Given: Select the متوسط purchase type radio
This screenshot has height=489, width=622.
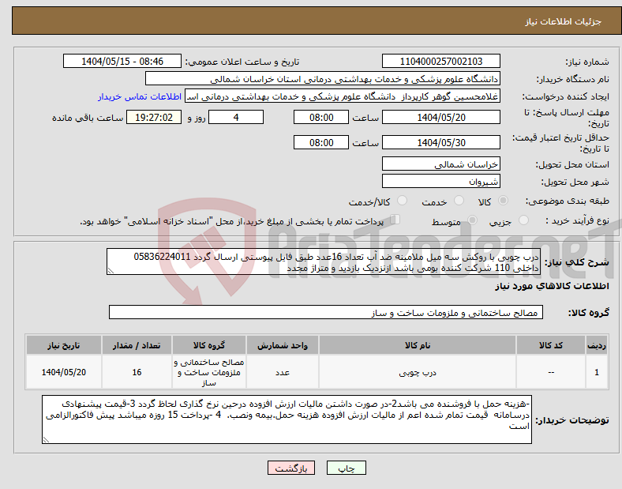Looking at the screenshot, I should click(473, 220).
